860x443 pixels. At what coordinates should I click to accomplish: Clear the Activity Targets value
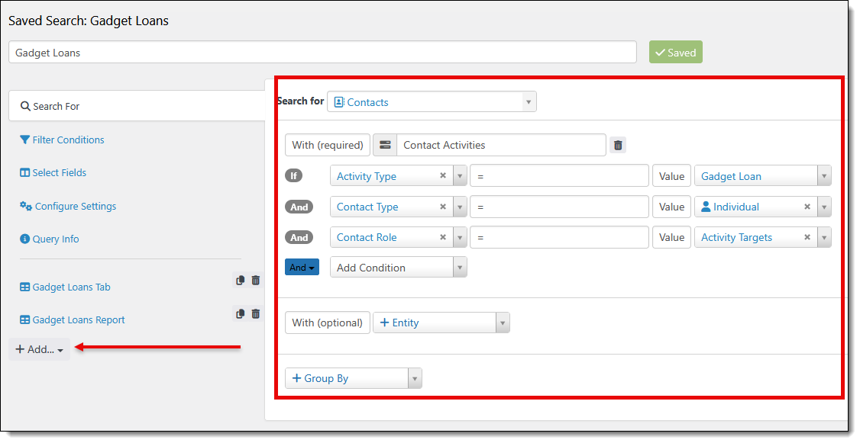tap(807, 237)
